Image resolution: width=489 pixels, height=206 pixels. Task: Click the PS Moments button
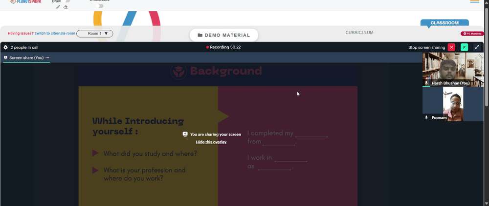pyautogui.click(x=472, y=34)
